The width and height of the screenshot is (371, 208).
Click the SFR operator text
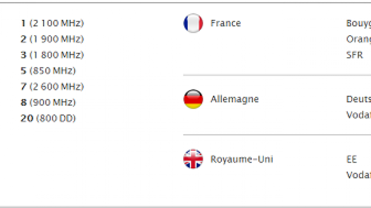click(354, 55)
